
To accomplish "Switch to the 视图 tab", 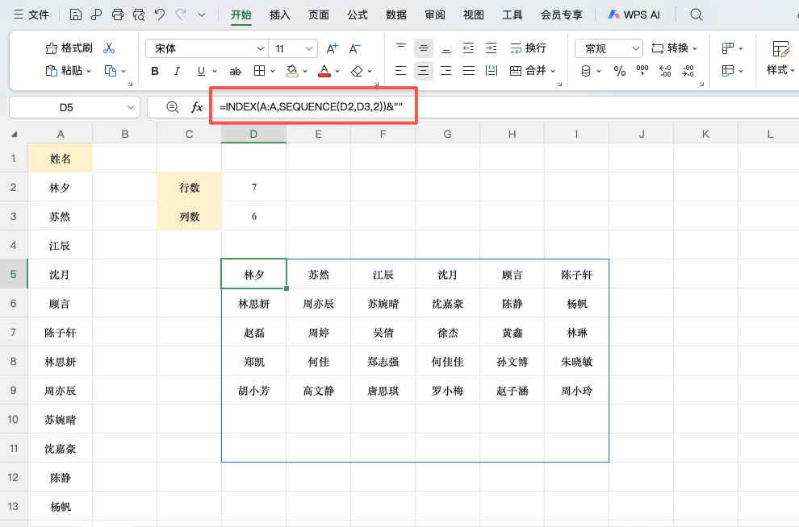I will 474,15.
